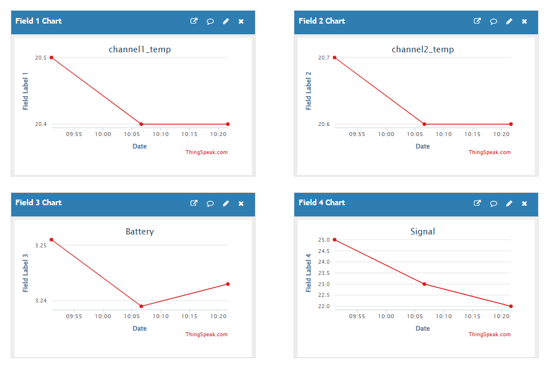This screenshot has height=366, width=551.
Task: Click the final 20.6 point in channel2_temp
Action: tap(511, 124)
